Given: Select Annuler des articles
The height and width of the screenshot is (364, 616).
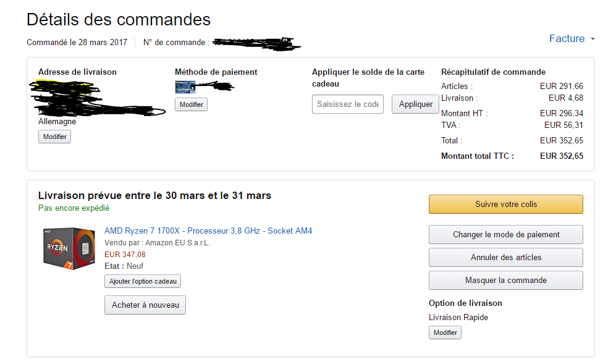Looking at the screenshot, I should click(x=505, y=258).
